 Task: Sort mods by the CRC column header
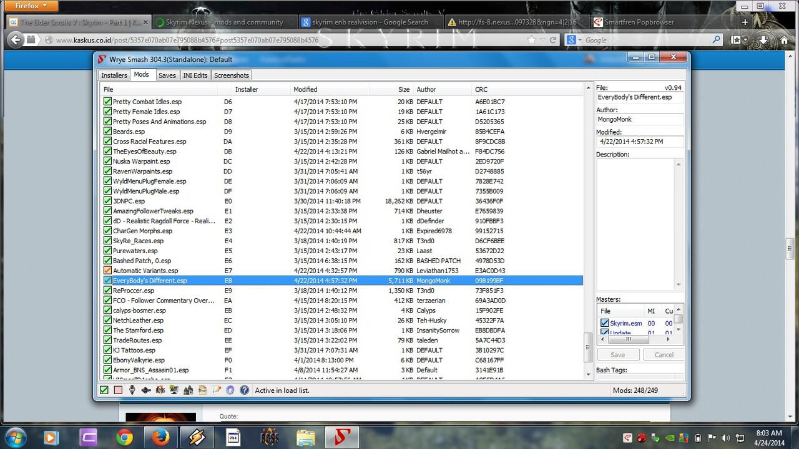coord(526,89)
